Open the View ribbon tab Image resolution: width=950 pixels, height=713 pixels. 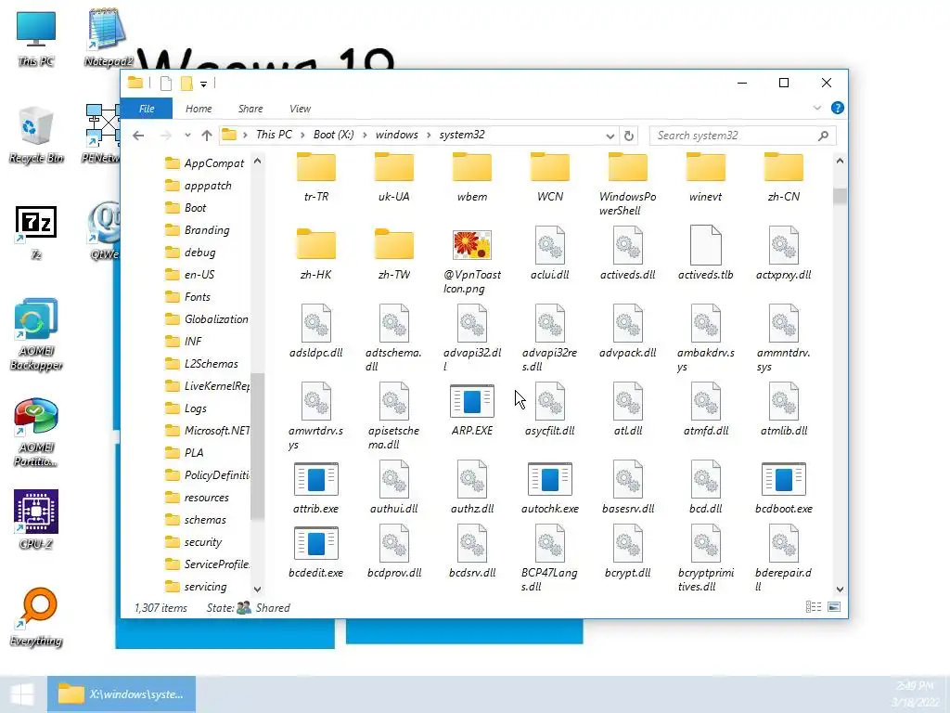tap(300, 109)
